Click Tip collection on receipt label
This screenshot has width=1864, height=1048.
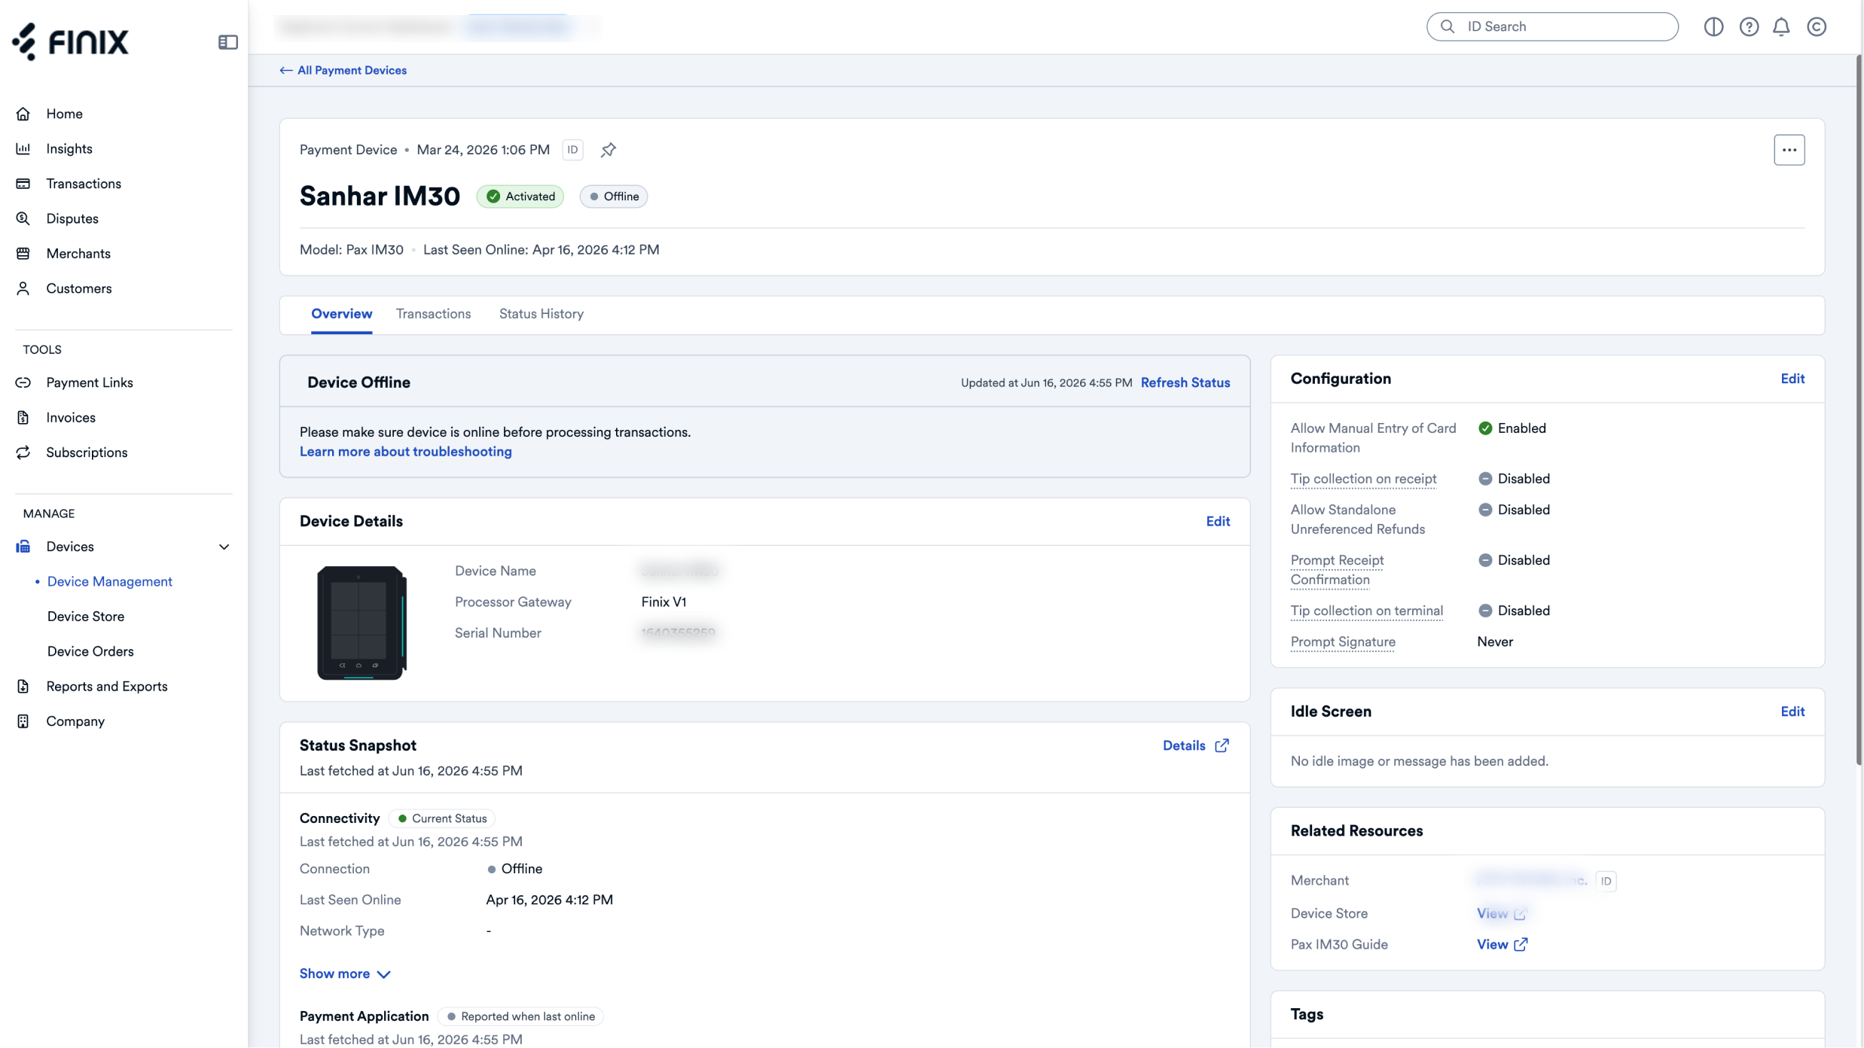click(x=1363, y=479)
